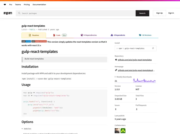Open the green pixel collaborator avatar

[123, 130]
